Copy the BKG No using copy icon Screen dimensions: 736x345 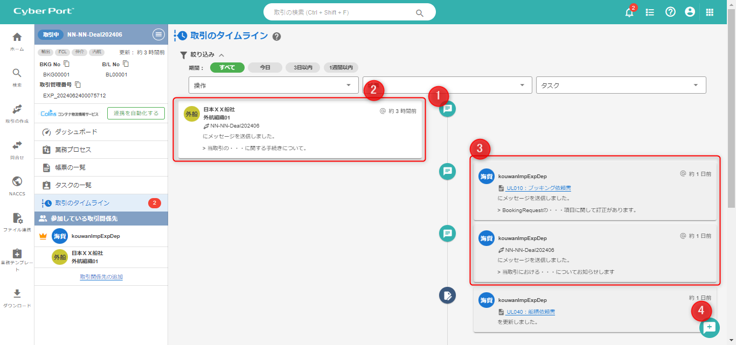pos(67,64)
